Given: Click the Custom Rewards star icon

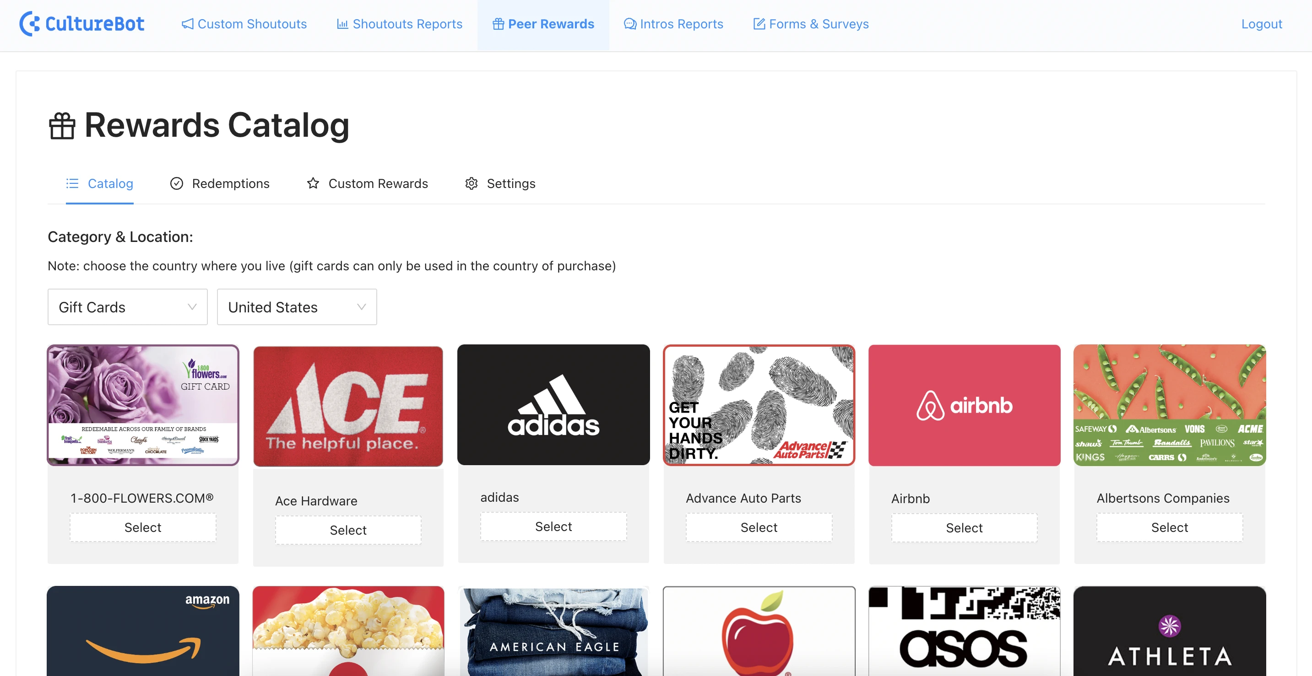Looking at the screenshot, I should click(313, 183).
